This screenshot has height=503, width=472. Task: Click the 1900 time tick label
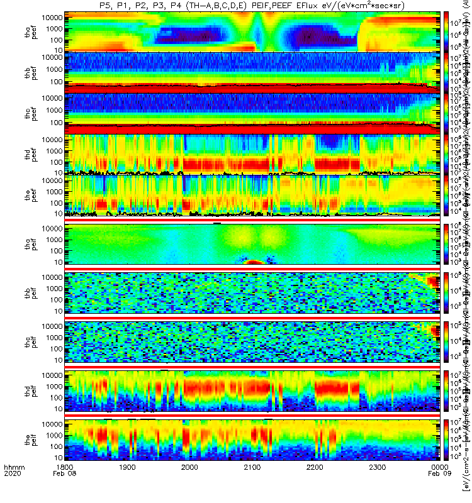tap(127, 467)
